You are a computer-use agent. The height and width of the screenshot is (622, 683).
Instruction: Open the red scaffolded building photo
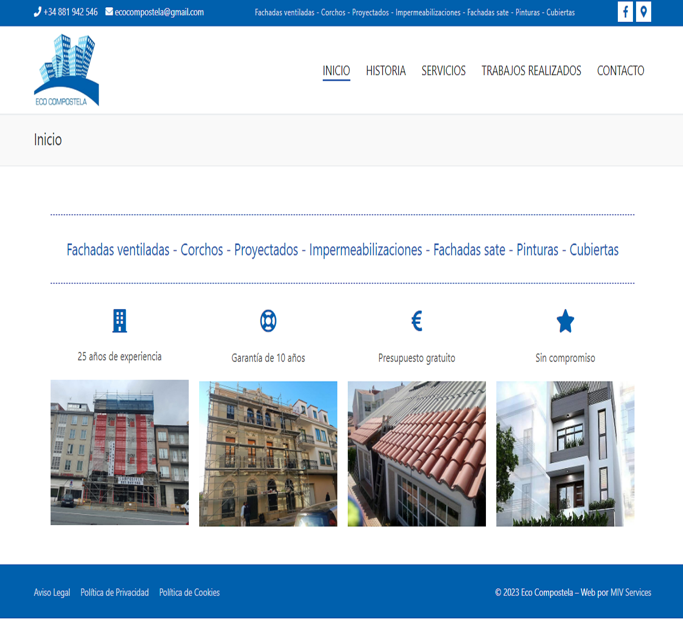[119, 452]
